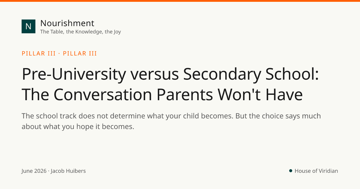
Task: Select the tagline 'The Table, the Knowledge, the Joy'
Action: click(80, 32)
